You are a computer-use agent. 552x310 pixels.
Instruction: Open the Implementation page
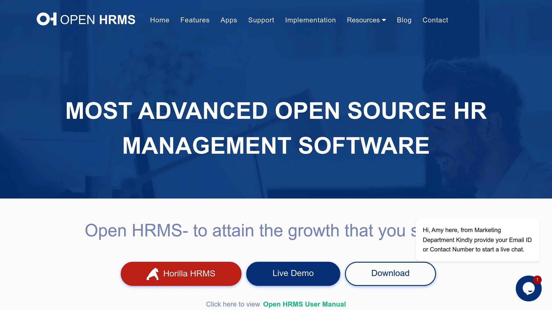pyautogui.click(x=310, y=20)
